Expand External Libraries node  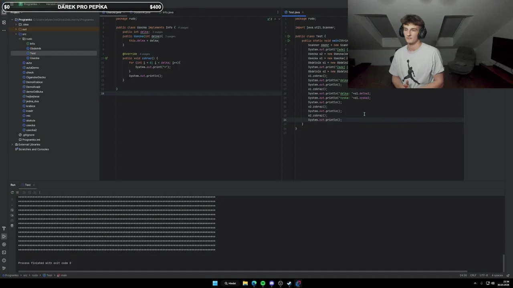(12, 144)
